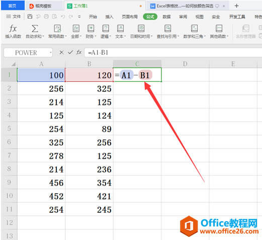Open the file menu

pyautogui.click(x=14, y=17)
